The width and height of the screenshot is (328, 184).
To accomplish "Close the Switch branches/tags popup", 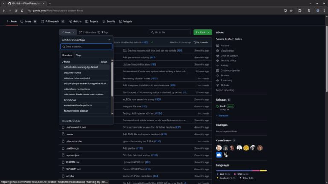I will tap(109, 40).
